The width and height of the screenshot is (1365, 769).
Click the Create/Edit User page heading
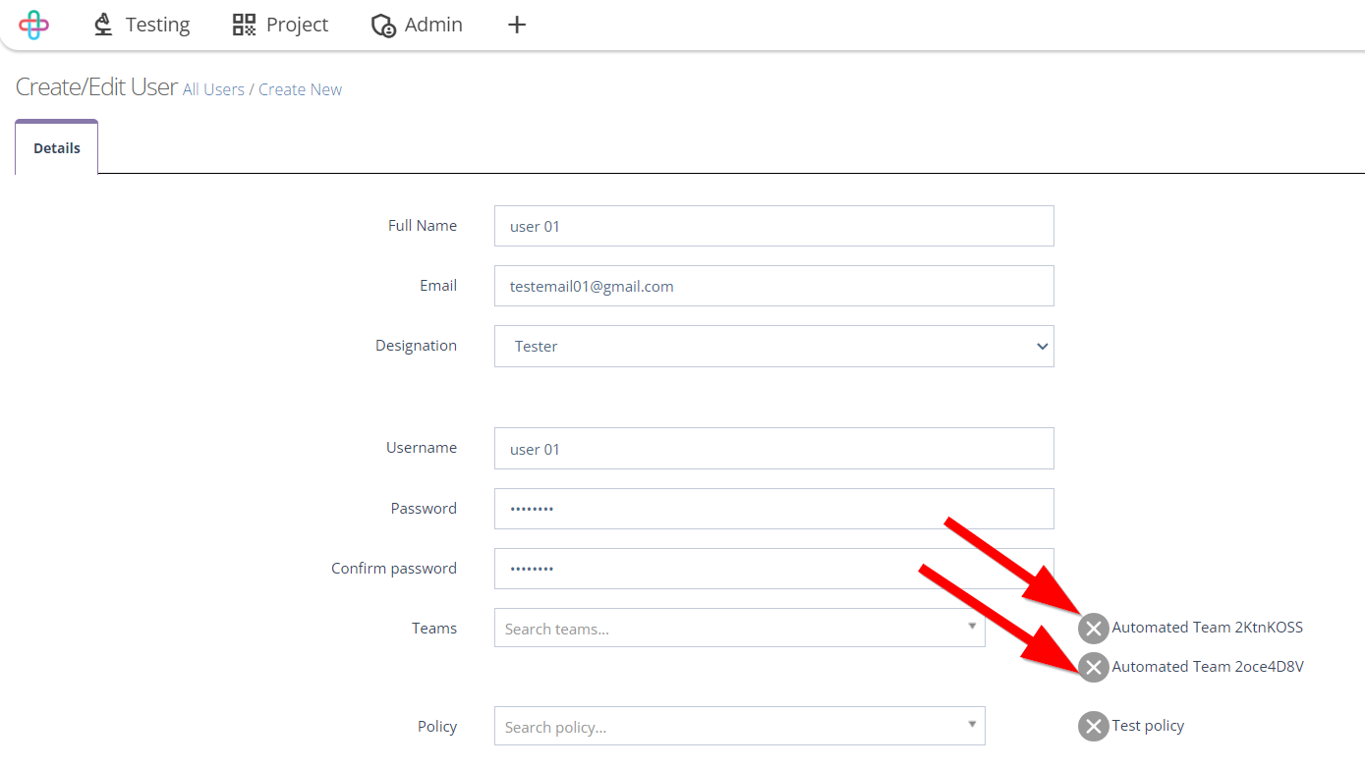pos(96,86)
